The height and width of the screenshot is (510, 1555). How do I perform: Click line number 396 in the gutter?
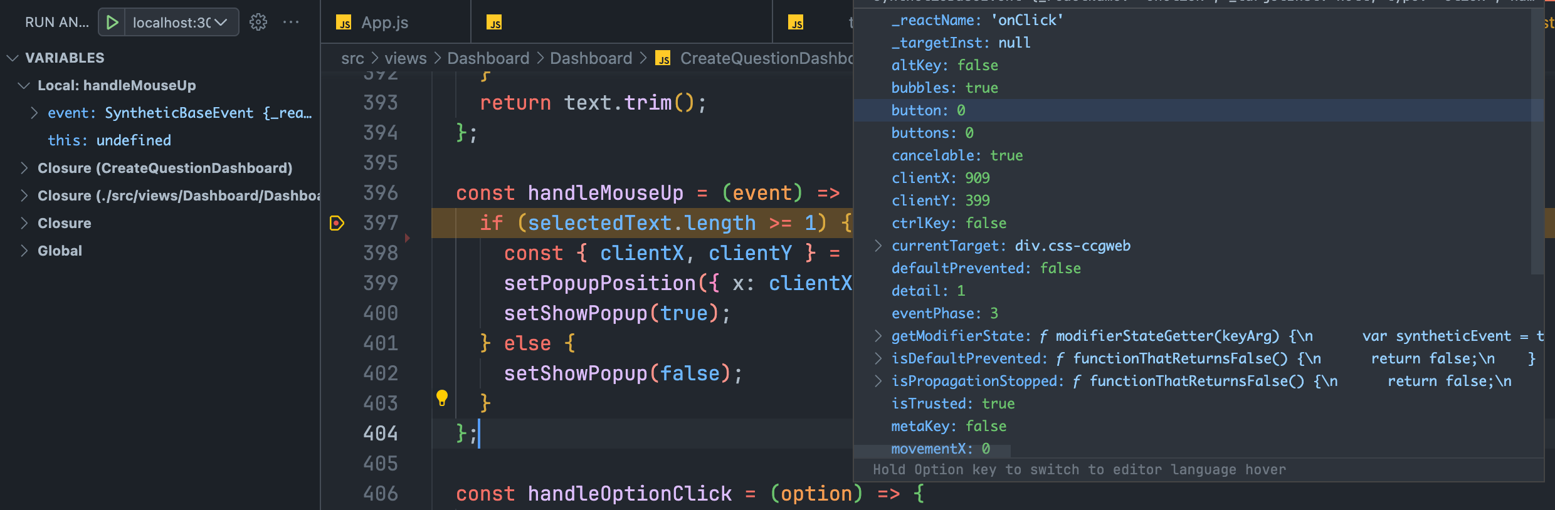point(381,193)
